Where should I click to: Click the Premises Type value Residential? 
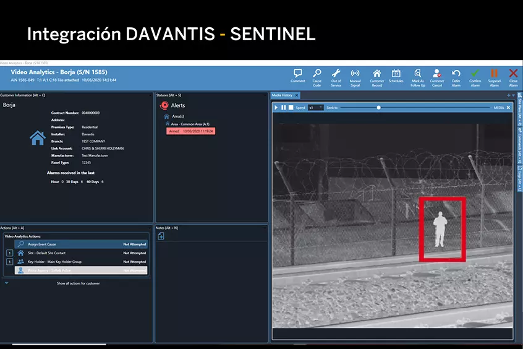90,127
